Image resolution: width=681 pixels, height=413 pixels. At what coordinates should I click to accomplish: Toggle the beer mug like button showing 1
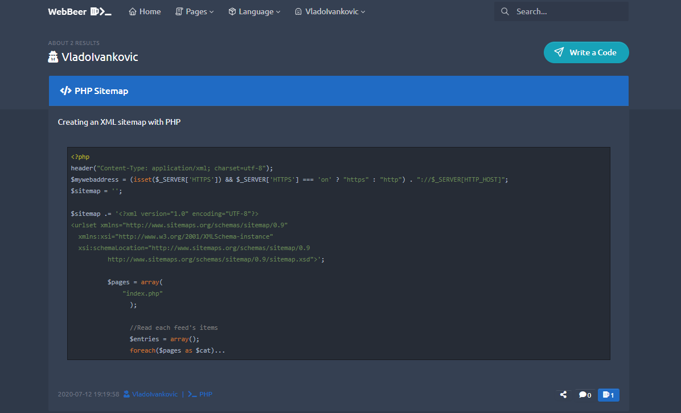point(608,394)
